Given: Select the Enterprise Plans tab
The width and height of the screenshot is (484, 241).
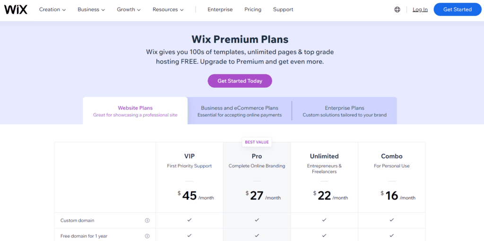Looking at the screenshot, I should pyautogui.click(x=345, y=111).
